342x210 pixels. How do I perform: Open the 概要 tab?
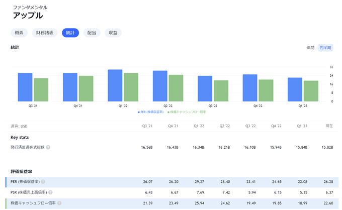pos(19,33)
